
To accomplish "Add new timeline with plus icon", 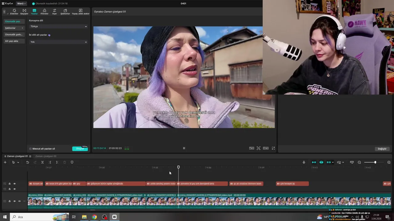I will 5,162.
